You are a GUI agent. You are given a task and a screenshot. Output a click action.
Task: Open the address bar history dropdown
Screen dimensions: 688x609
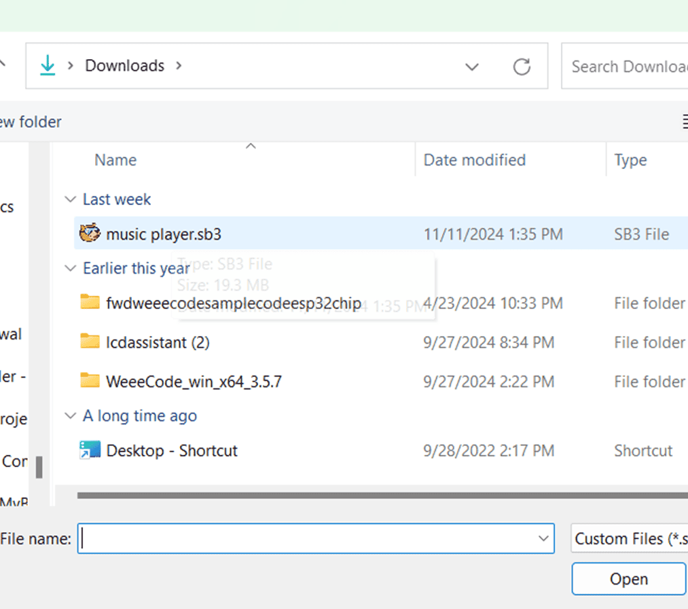pos(471,67)
